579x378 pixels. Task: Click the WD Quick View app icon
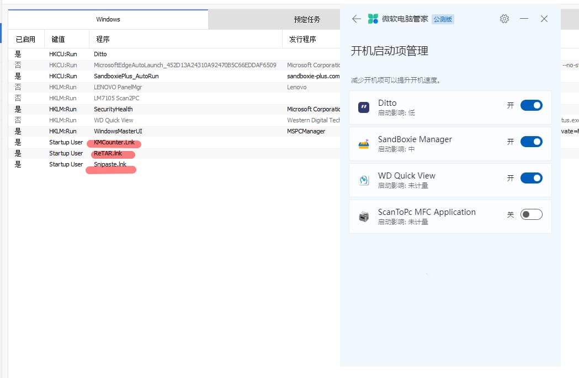pyautogui.click(x=364, y=180)
